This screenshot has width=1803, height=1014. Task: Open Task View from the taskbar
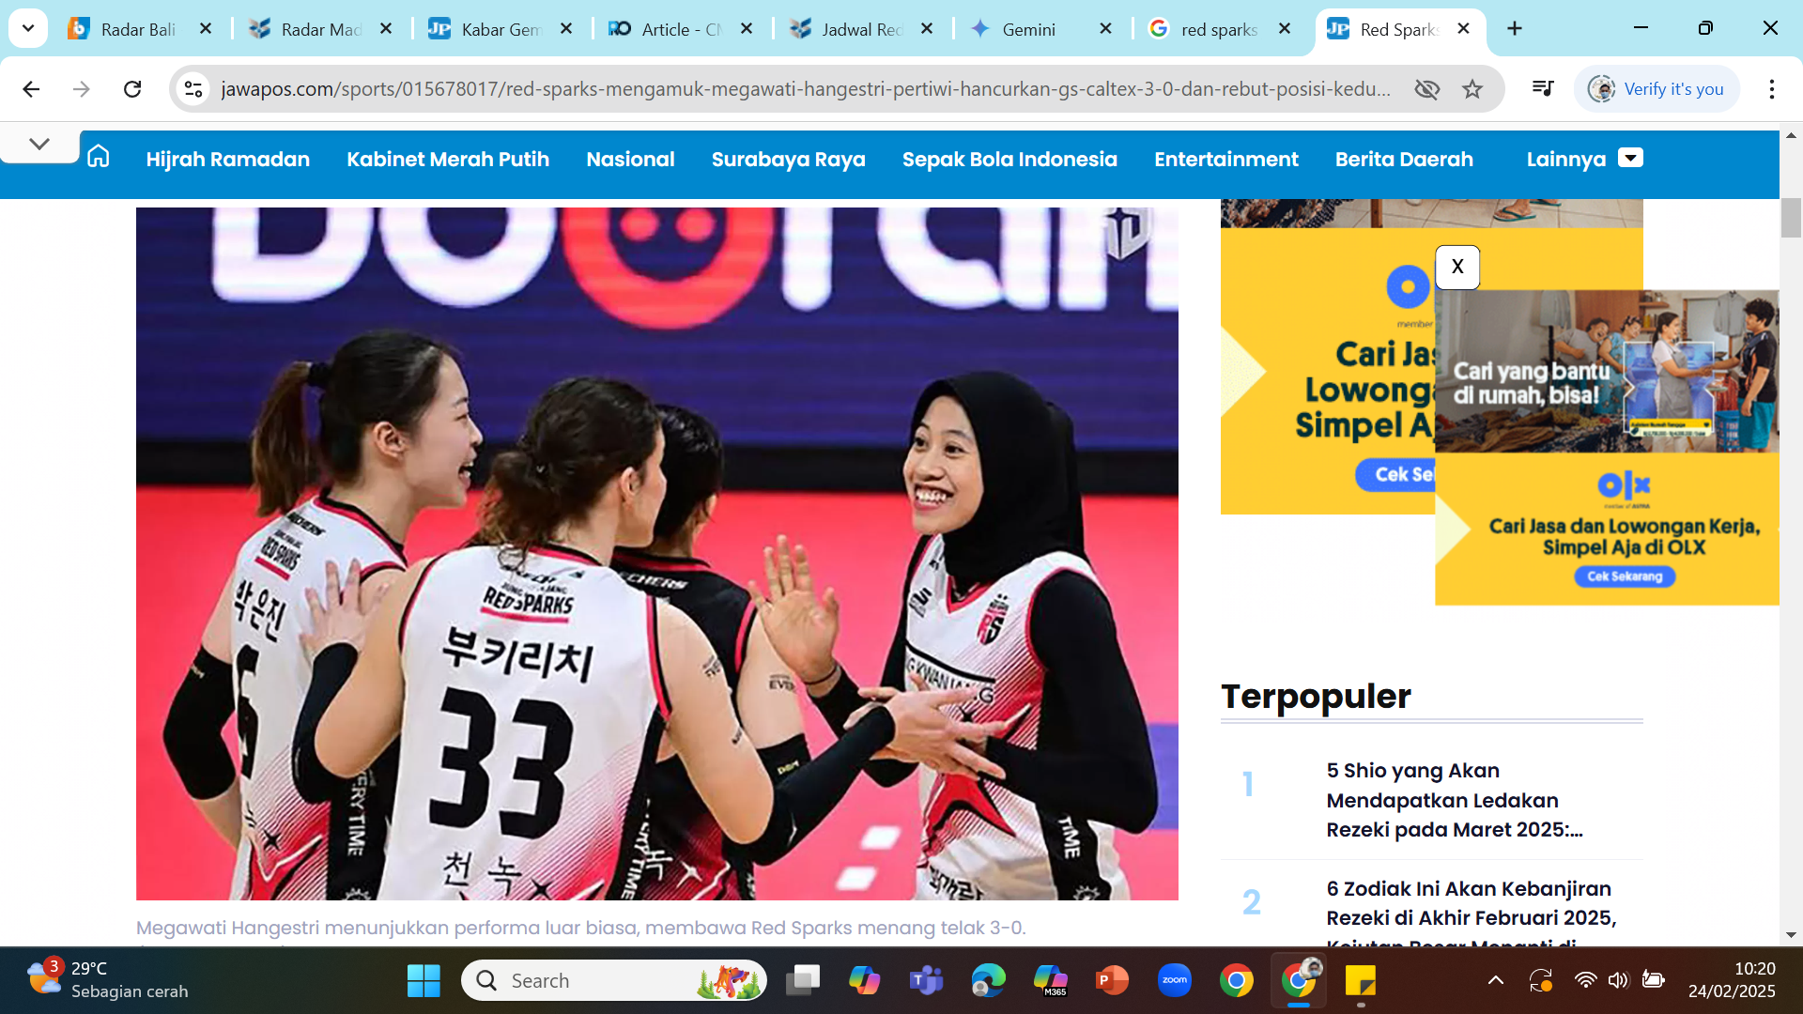point(803,981)
